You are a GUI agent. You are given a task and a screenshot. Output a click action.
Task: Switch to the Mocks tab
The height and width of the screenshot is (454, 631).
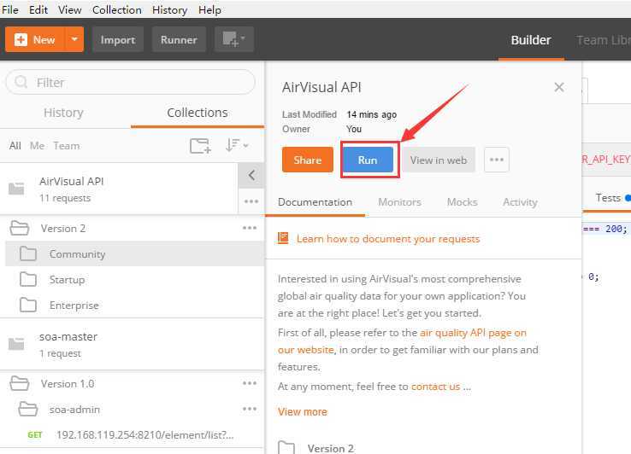462,202
